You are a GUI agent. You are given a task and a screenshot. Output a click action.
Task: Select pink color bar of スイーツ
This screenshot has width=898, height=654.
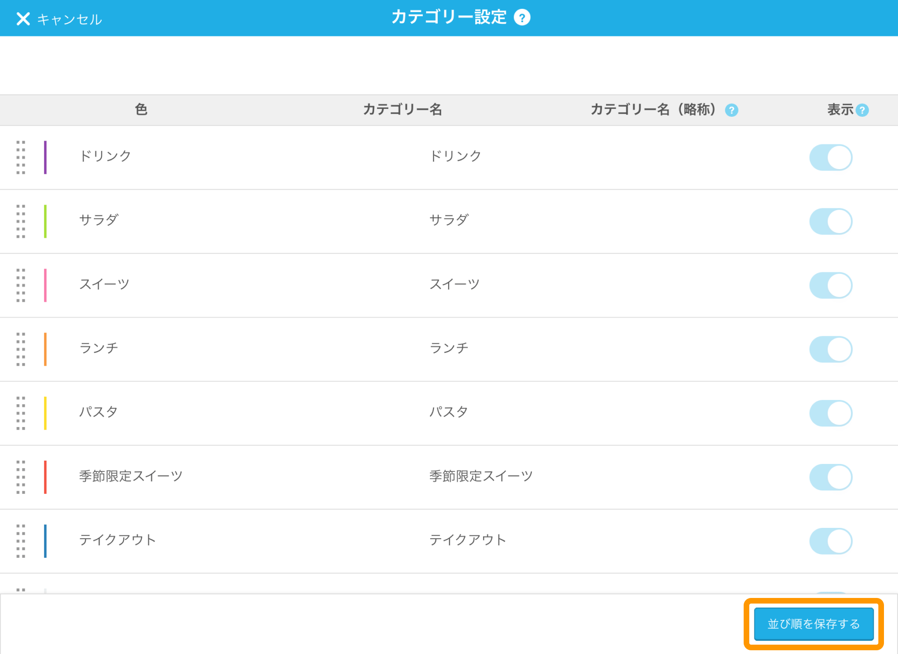point(45,285)
